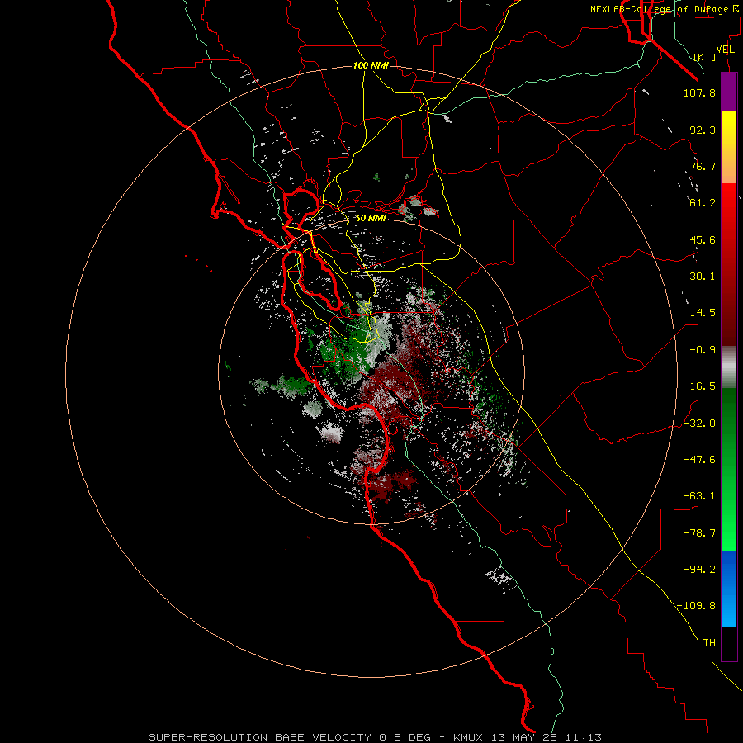Click the gray near-zero segment of the color bar

tap(729, 367)
